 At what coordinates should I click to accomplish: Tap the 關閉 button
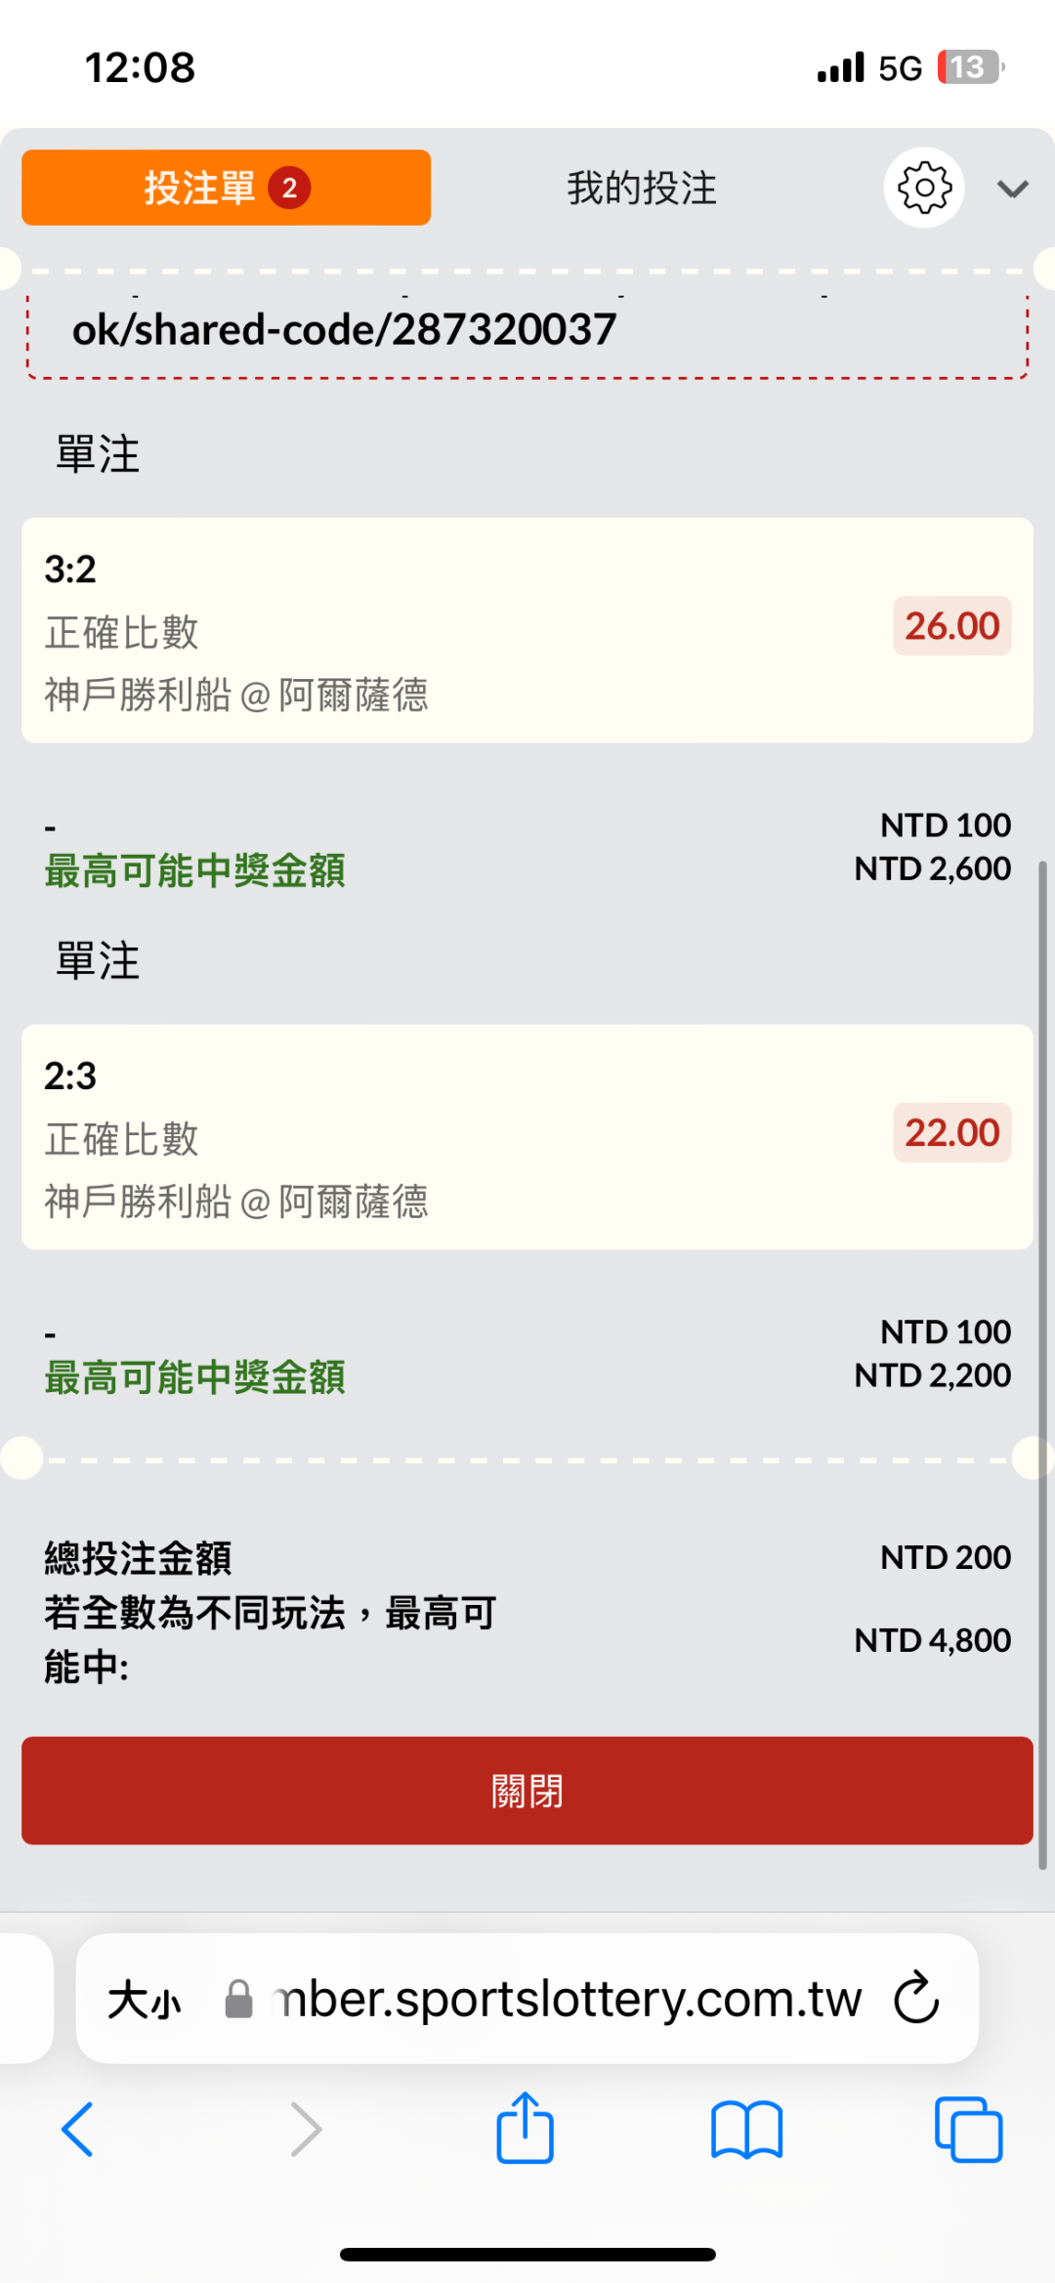pyautogui.click(x=527, y=1791)
